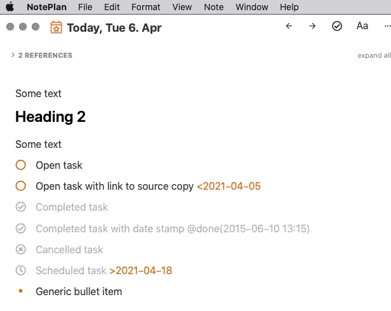Go back with the left arrow
The width and height of the screenshot is (391, 311).
(x=289, y=26)
